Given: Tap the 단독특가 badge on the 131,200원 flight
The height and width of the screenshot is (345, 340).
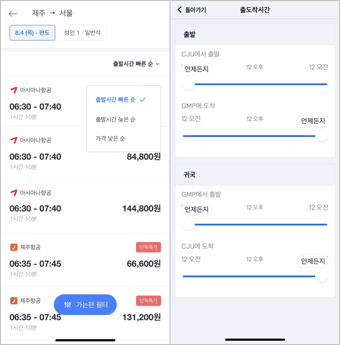Looking at the screenshot, I should [x=149, y=301].
